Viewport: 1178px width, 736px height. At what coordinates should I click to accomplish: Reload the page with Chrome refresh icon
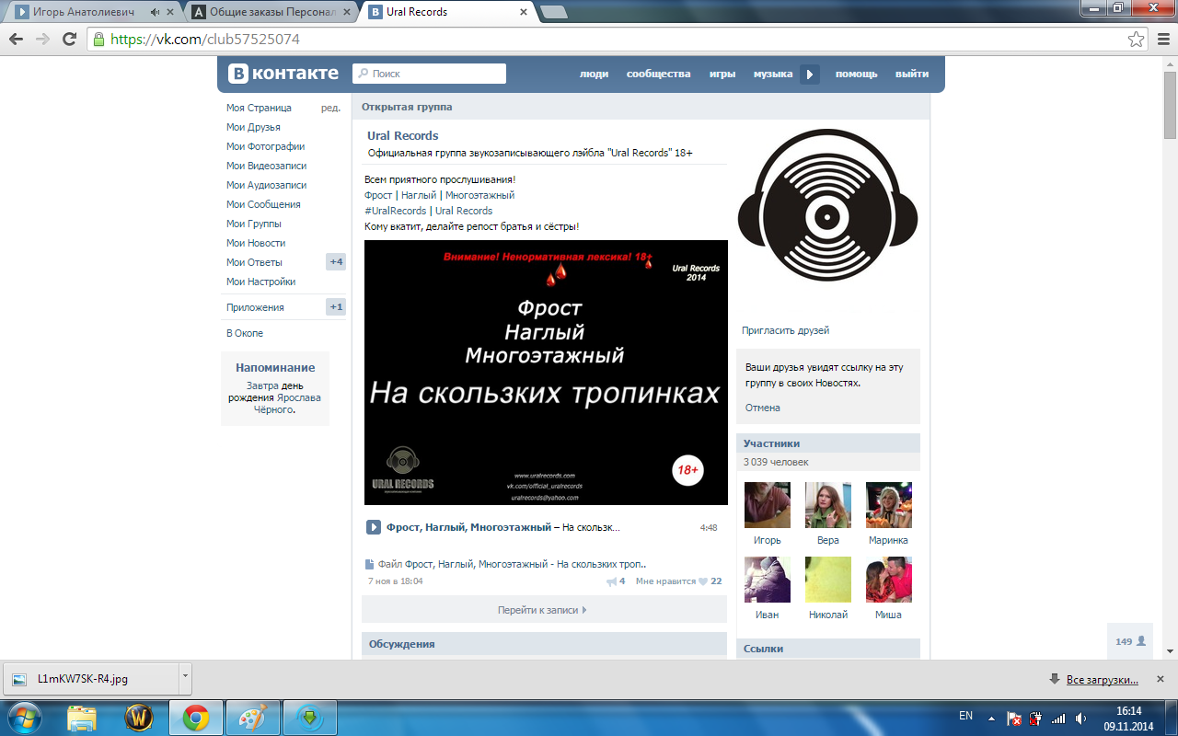tap(69, 40)
